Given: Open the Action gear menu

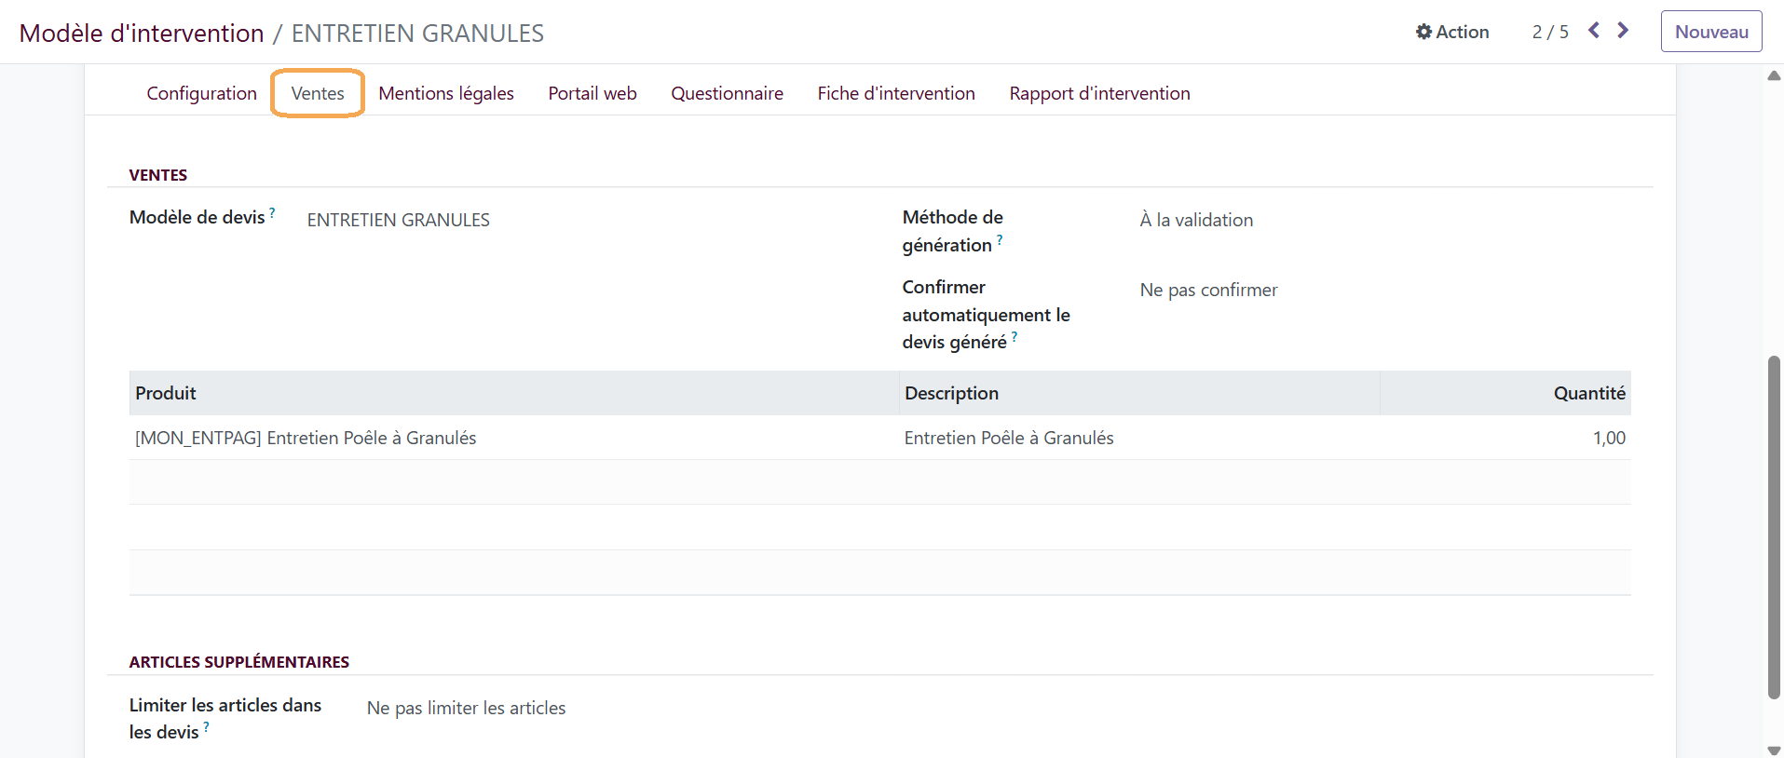Looking at the screenshot, I should (x=1452, y=32).
